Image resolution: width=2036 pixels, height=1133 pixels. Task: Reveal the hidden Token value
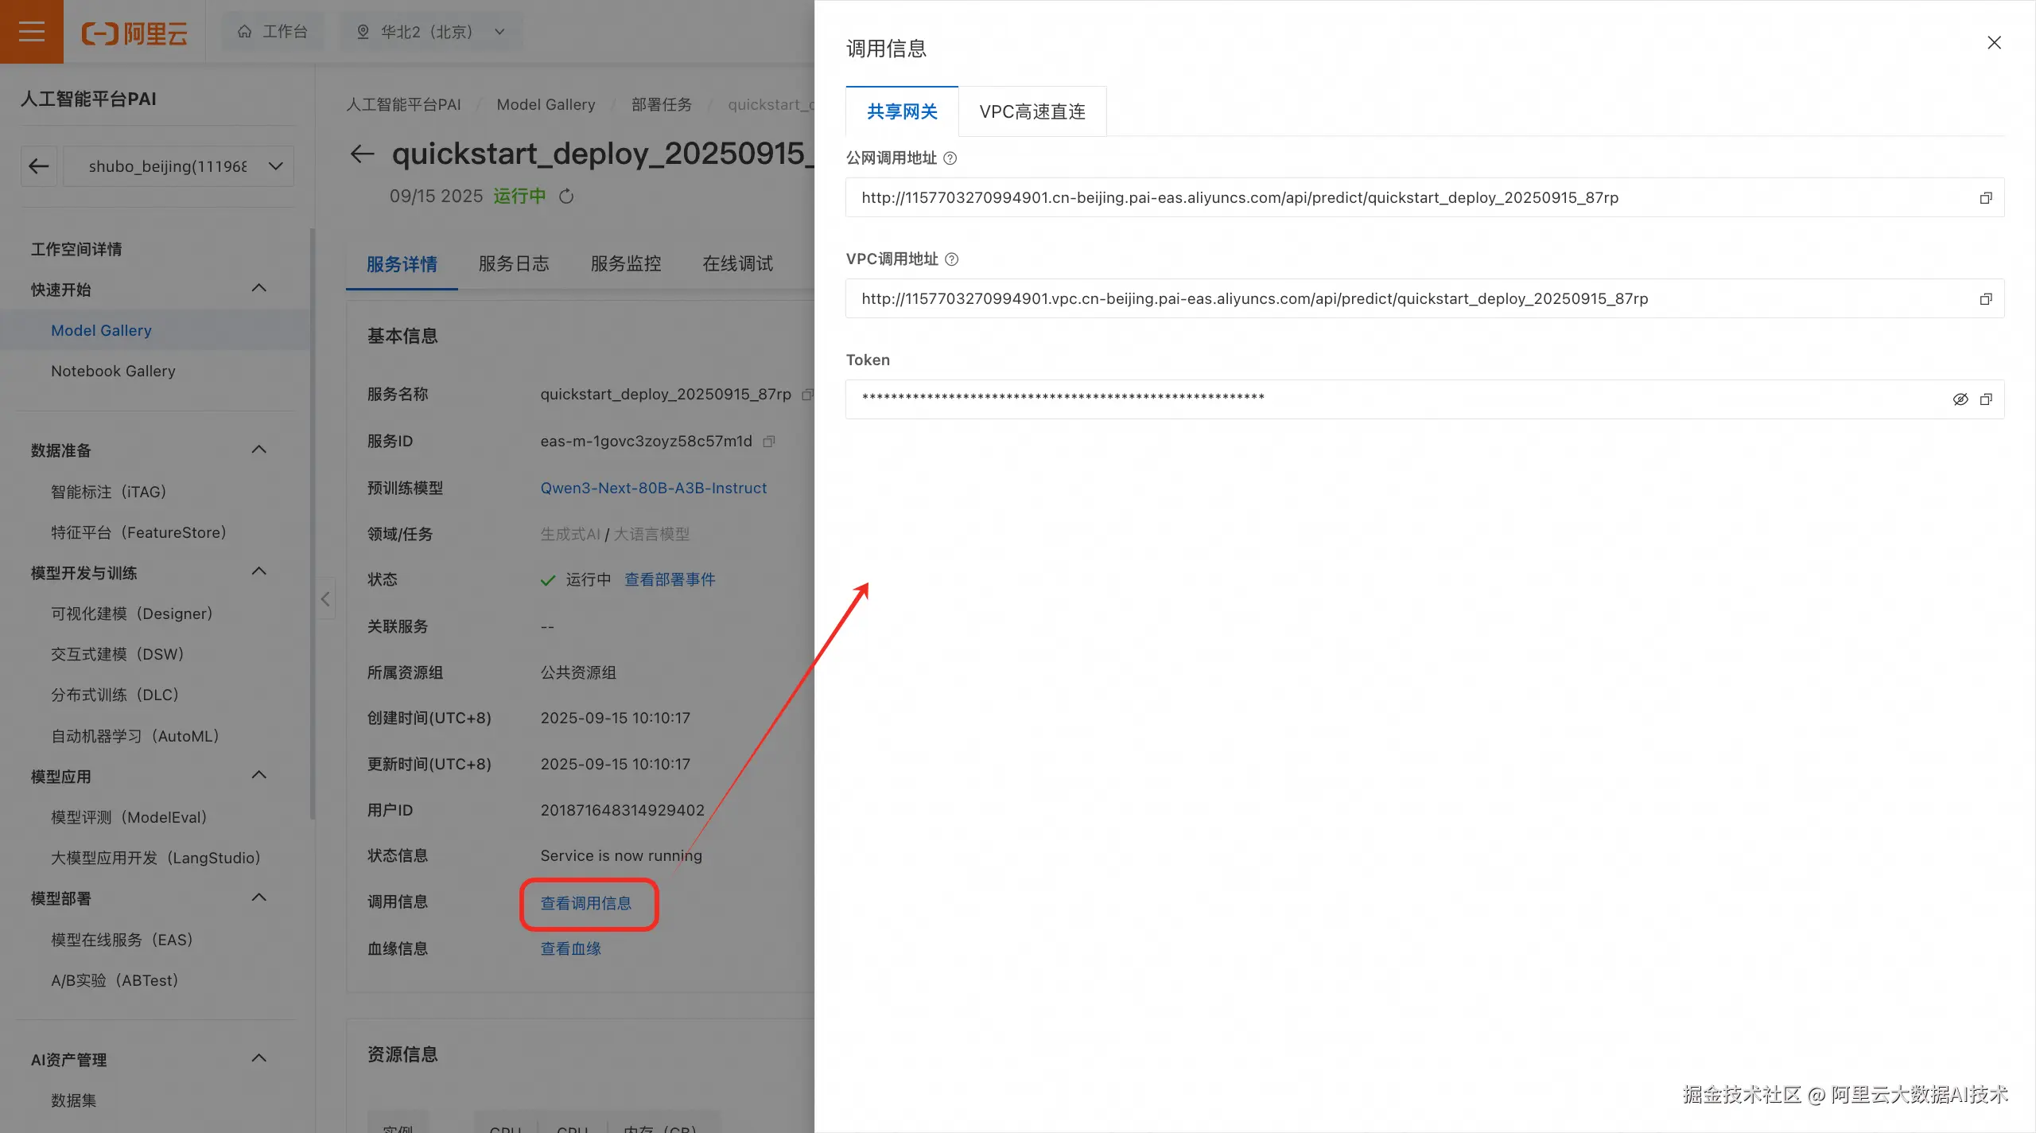point(1960,399)
